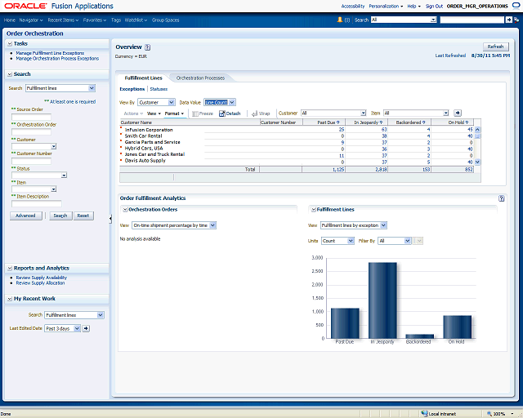Open the Data Value Line Count dropdown

pos(219,102)
